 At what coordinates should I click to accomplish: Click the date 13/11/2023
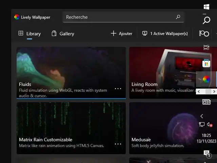tap(206, 141)
